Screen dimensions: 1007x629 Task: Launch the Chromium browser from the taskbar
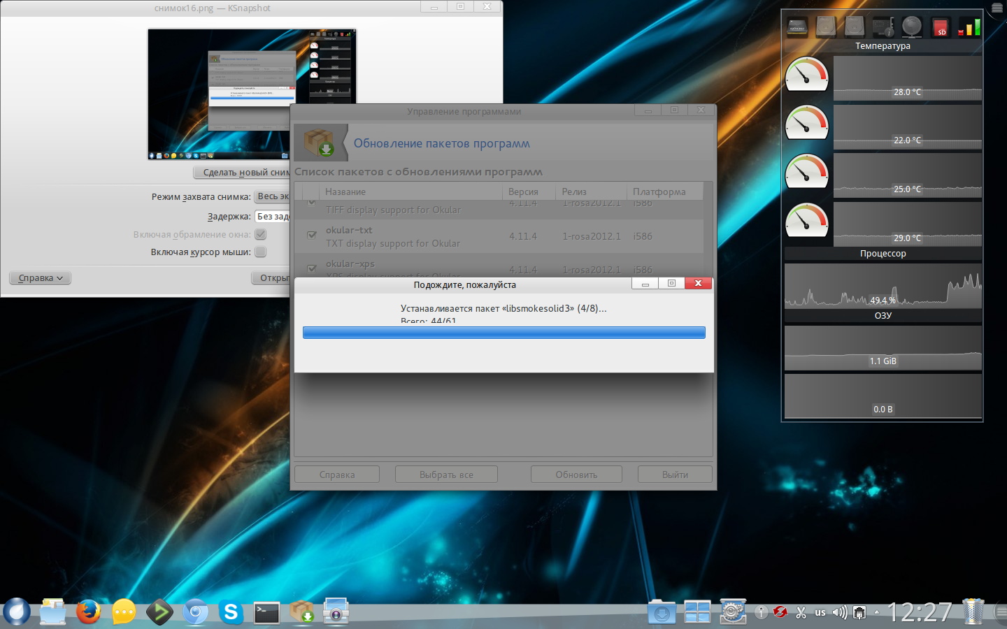[x=195, y=612]
